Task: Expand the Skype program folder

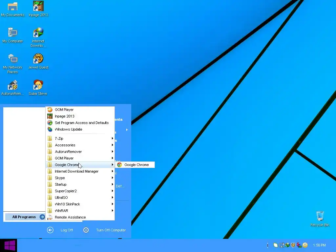Action: pyautogui.click(x=80, y=178)
